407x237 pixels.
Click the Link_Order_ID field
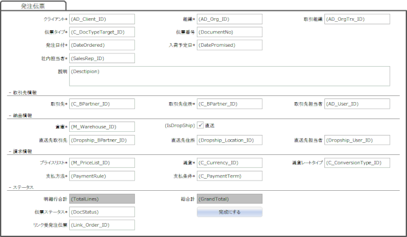[x=102, y=225]
